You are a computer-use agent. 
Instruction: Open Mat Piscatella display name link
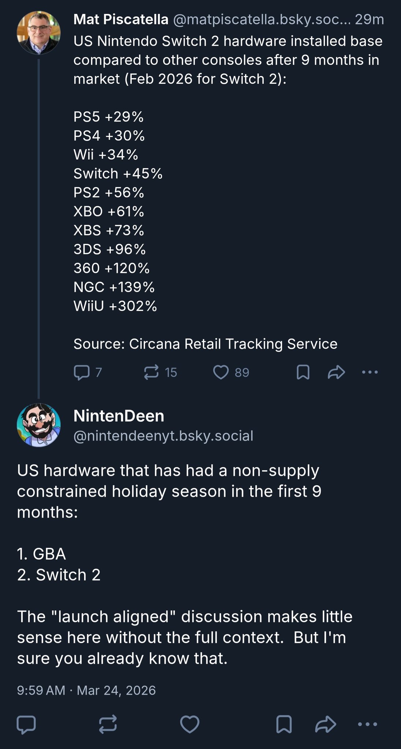121,19
